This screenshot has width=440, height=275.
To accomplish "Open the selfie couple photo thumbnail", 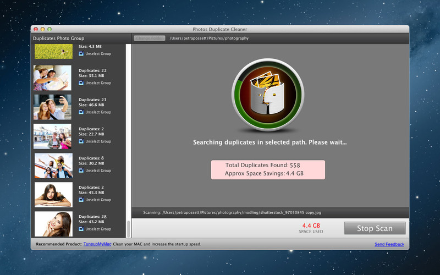I will [53, 107].
